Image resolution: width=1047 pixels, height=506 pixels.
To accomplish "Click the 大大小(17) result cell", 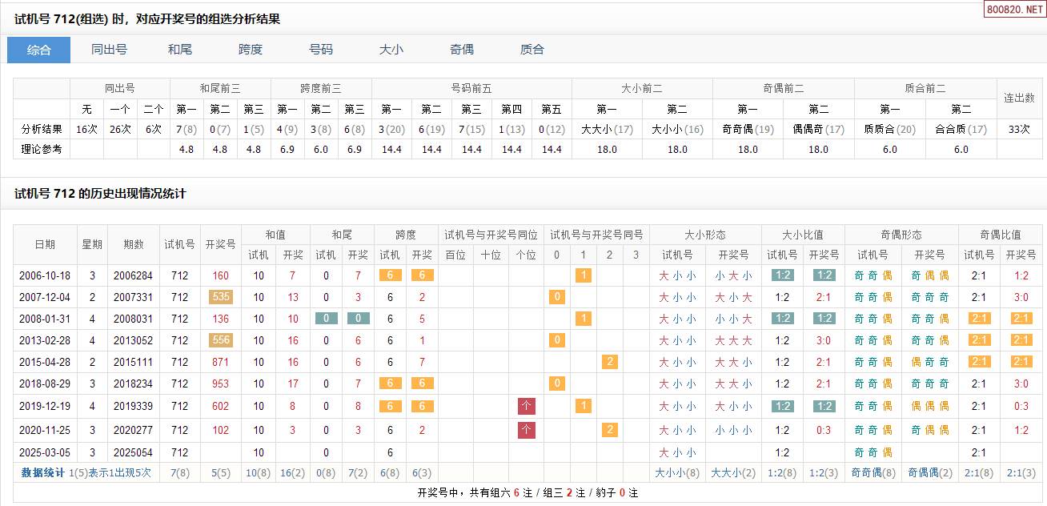I will click(607, 129).
